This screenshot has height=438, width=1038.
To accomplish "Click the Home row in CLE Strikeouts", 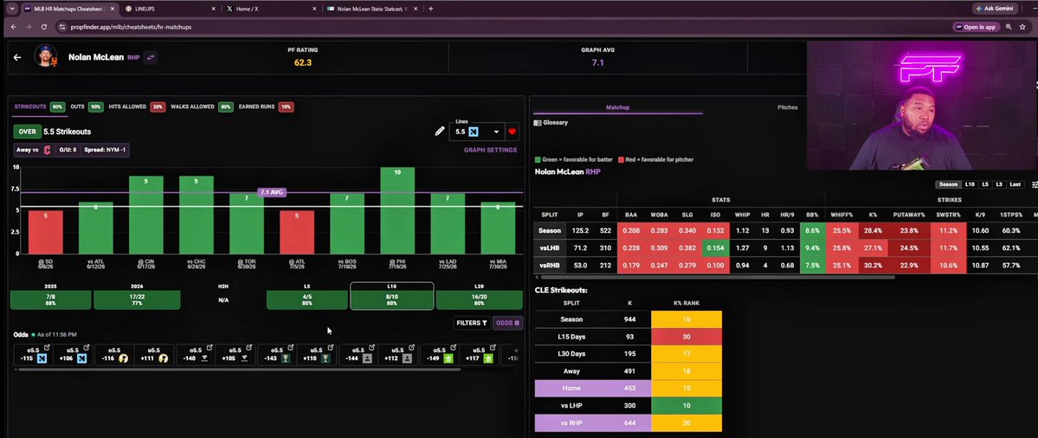I will coord(628,389).
